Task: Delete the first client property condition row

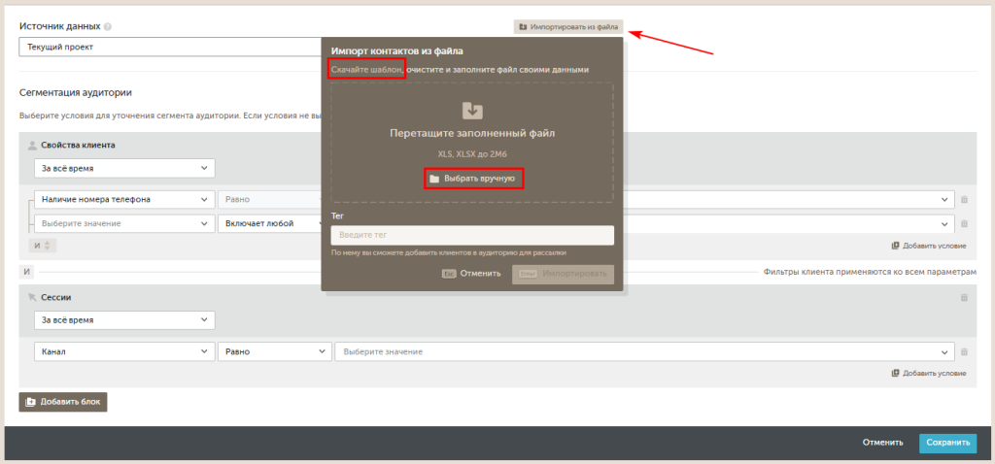Action: pos(964,200)
